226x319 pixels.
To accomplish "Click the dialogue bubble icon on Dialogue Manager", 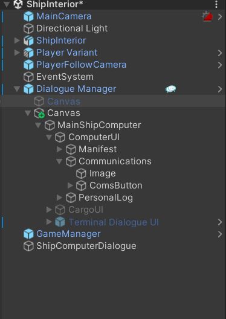I will click(x=170, y=89).
